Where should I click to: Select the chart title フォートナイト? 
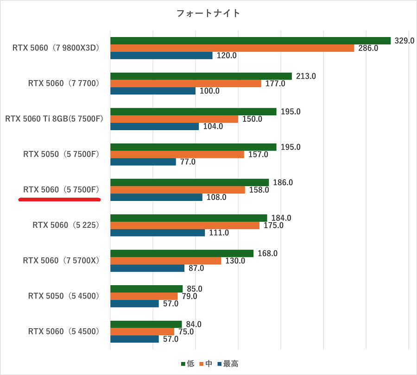208,13
